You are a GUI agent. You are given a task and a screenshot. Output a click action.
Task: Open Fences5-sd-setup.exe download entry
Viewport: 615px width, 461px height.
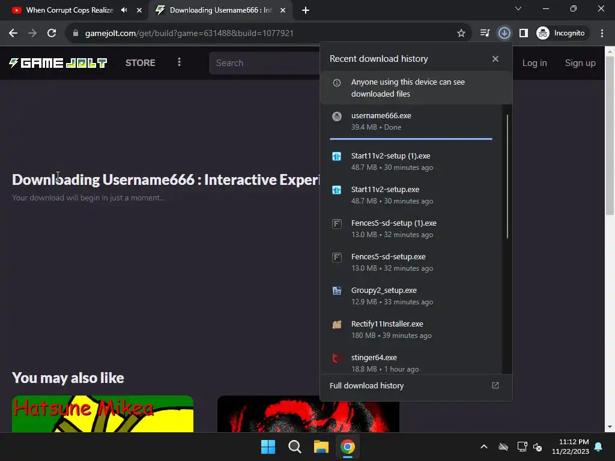(x=411, y=263)
